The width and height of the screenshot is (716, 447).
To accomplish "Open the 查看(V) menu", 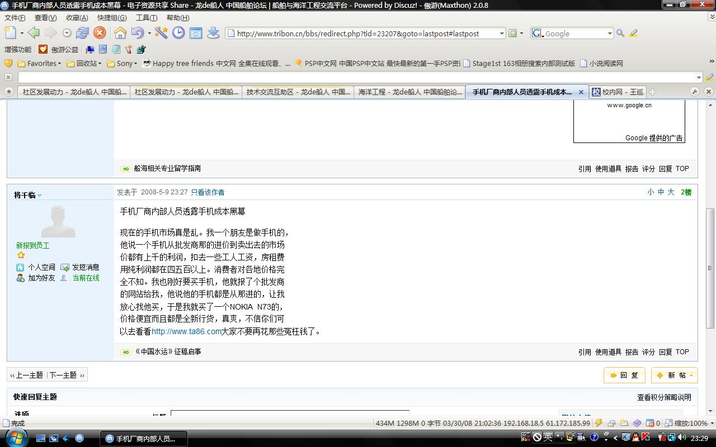I will click(x=45, y=17).
